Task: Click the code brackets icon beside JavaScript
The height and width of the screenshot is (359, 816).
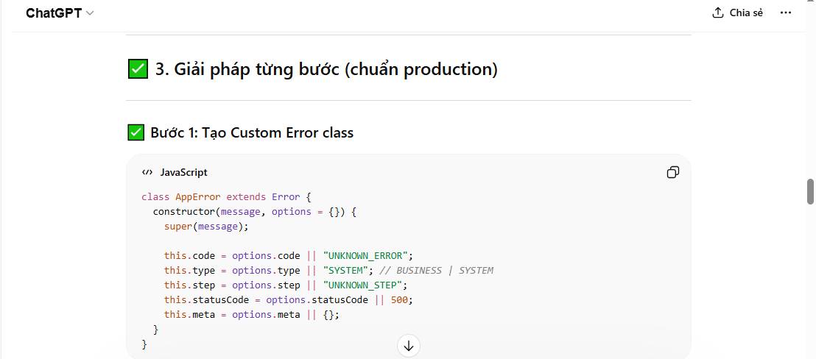Action: [x=147, y=172]
